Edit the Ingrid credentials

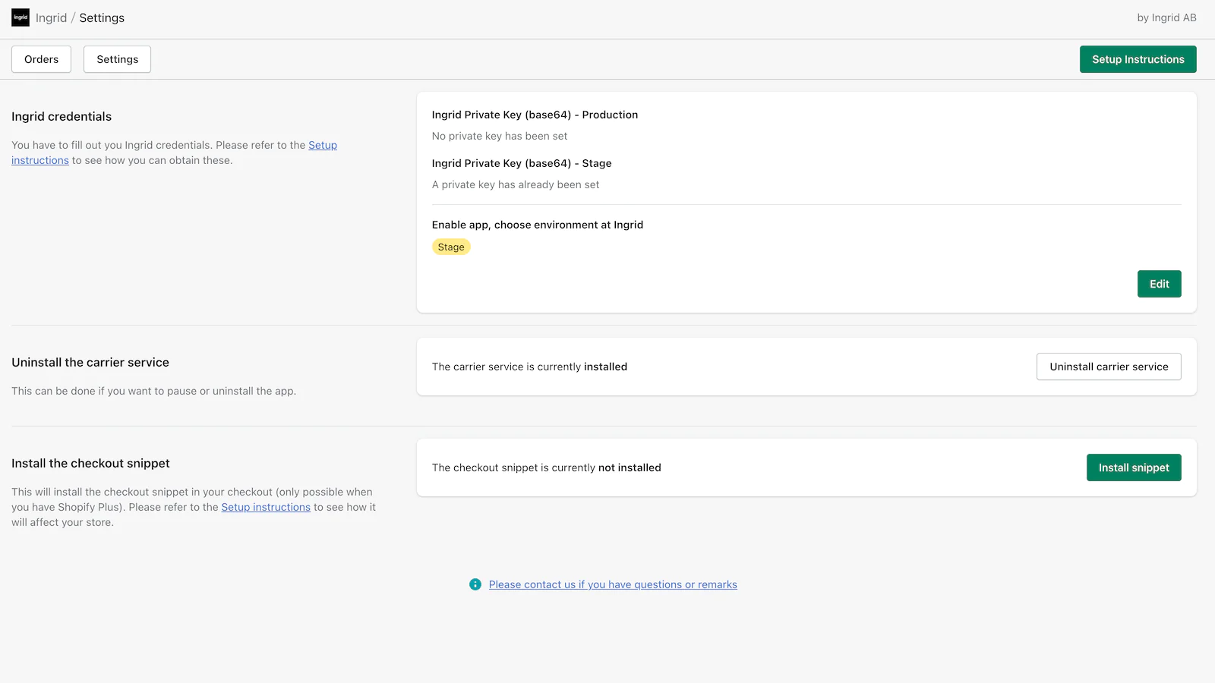pyautogui.click(x=1159, y=284)
